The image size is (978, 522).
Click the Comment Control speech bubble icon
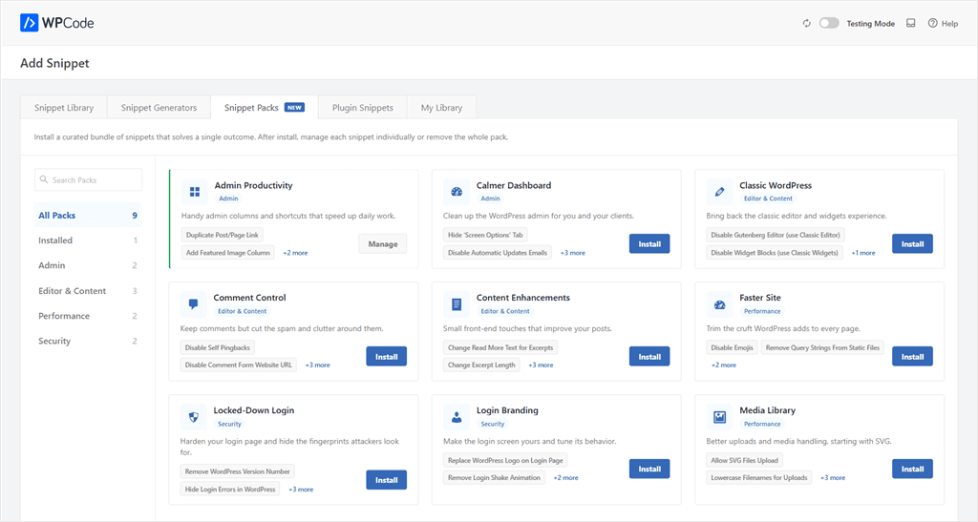tap(193, 304)
